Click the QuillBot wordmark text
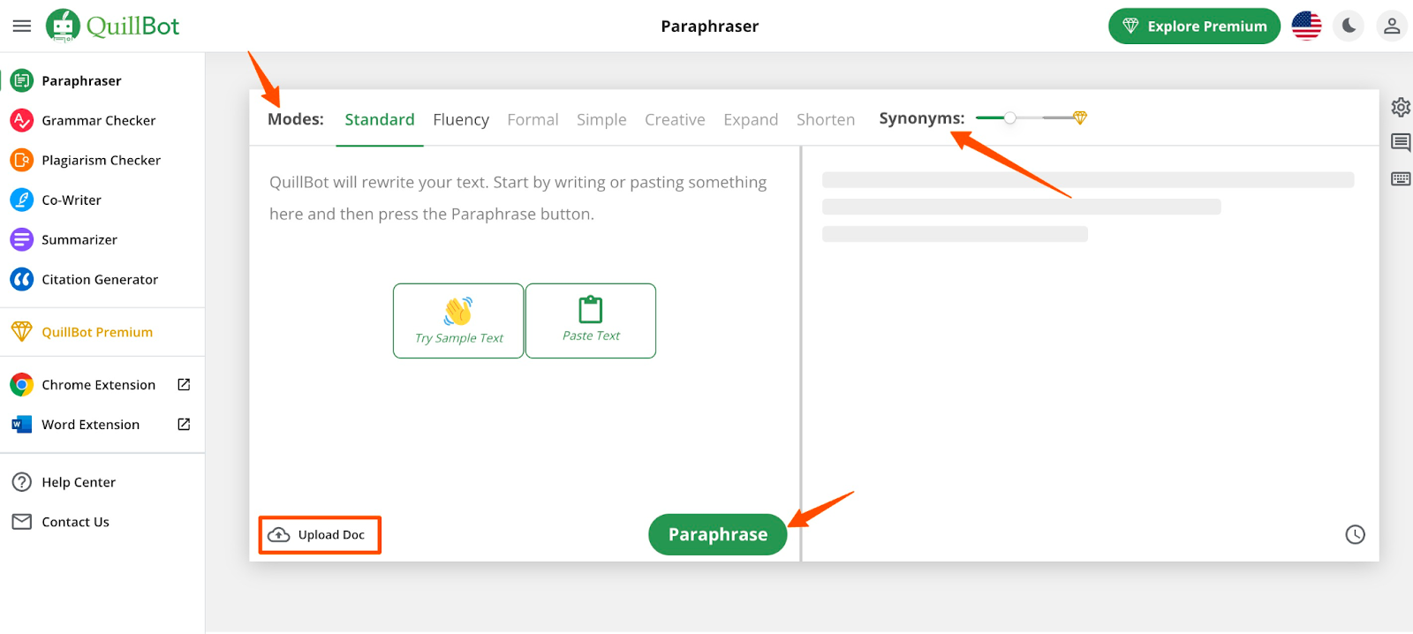 (132, 26)
